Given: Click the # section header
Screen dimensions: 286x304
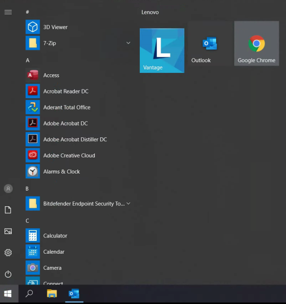Looking at the screenshot, I should click(x=27, y=12).
